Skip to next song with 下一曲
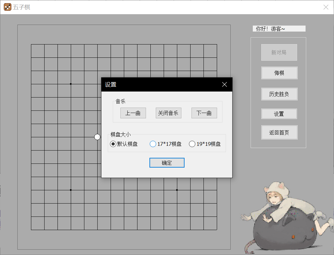334x255 pixels. click(204, 113)
